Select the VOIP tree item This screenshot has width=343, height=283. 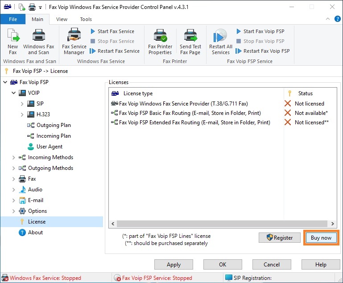click(29, 93)
